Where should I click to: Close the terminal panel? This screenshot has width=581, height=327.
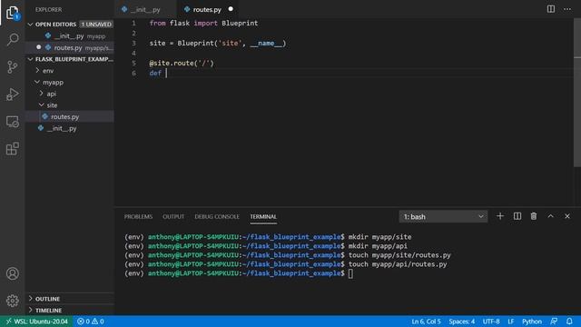(x=567, y=216)
